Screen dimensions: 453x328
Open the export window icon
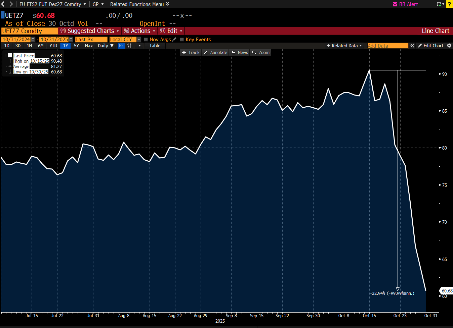click(x=439, y=4)
